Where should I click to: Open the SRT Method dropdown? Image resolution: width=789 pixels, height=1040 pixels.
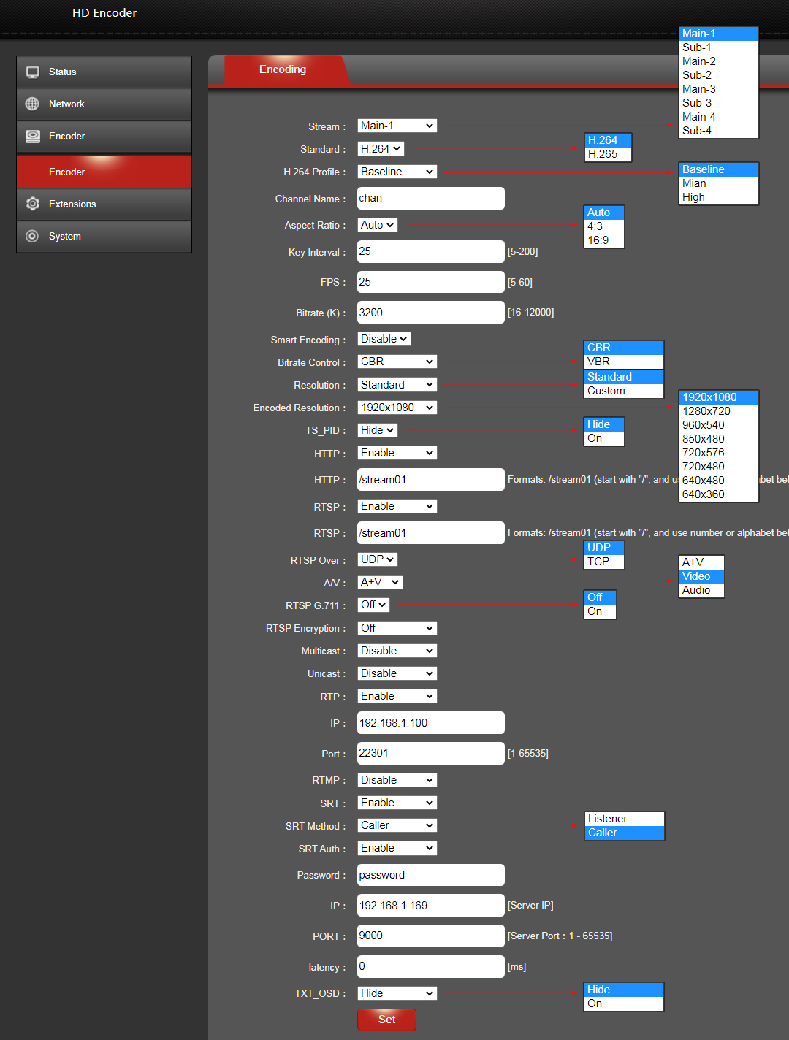click(x=396, y=825)
